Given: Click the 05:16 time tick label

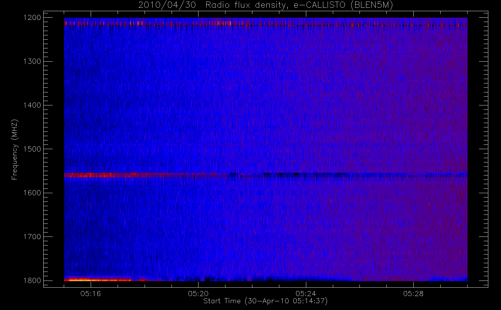Looking at the screenshot, I should click(91, 294).
